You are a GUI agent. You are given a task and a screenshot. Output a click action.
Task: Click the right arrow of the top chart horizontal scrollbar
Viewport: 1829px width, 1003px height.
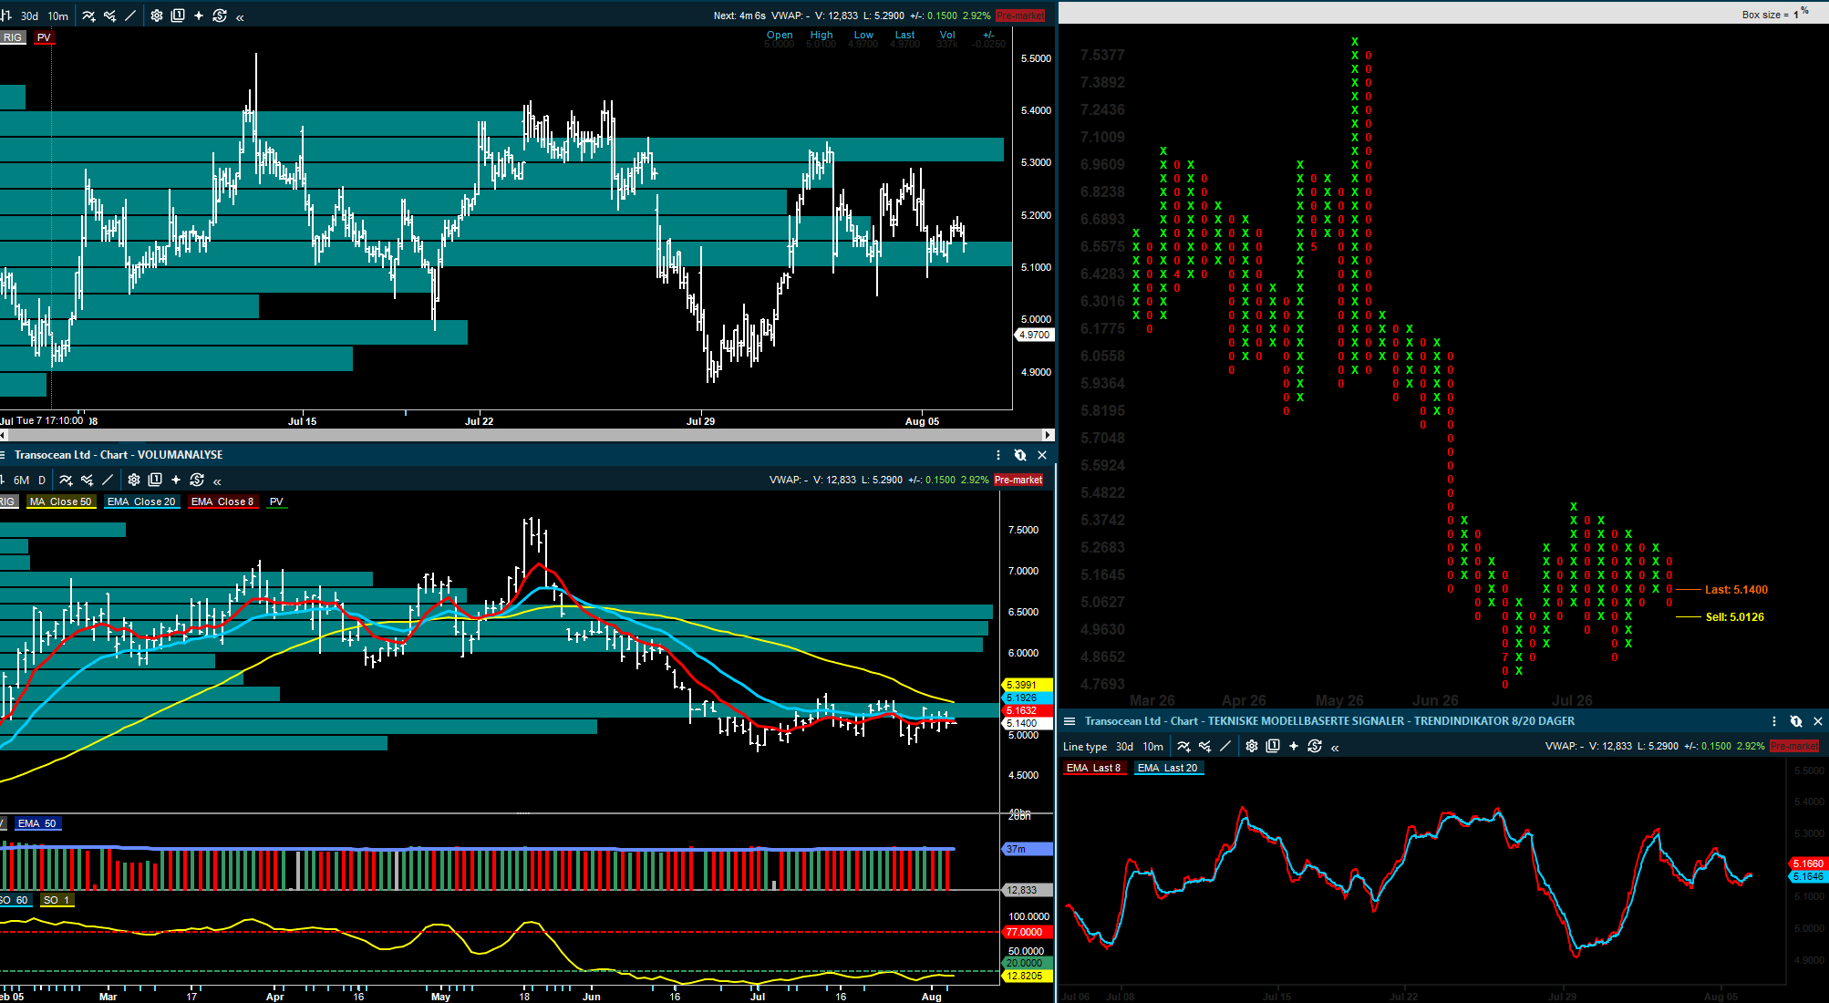pos(1049,435)
